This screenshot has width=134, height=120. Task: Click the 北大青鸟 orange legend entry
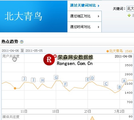pyautogui.click(x=115, y=51)
